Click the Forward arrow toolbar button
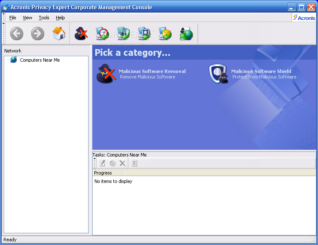 (37, 34)
